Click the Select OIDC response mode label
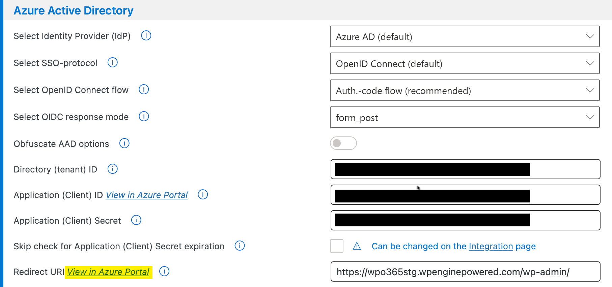This screenshot has width=612, height=287. [71, 117]
